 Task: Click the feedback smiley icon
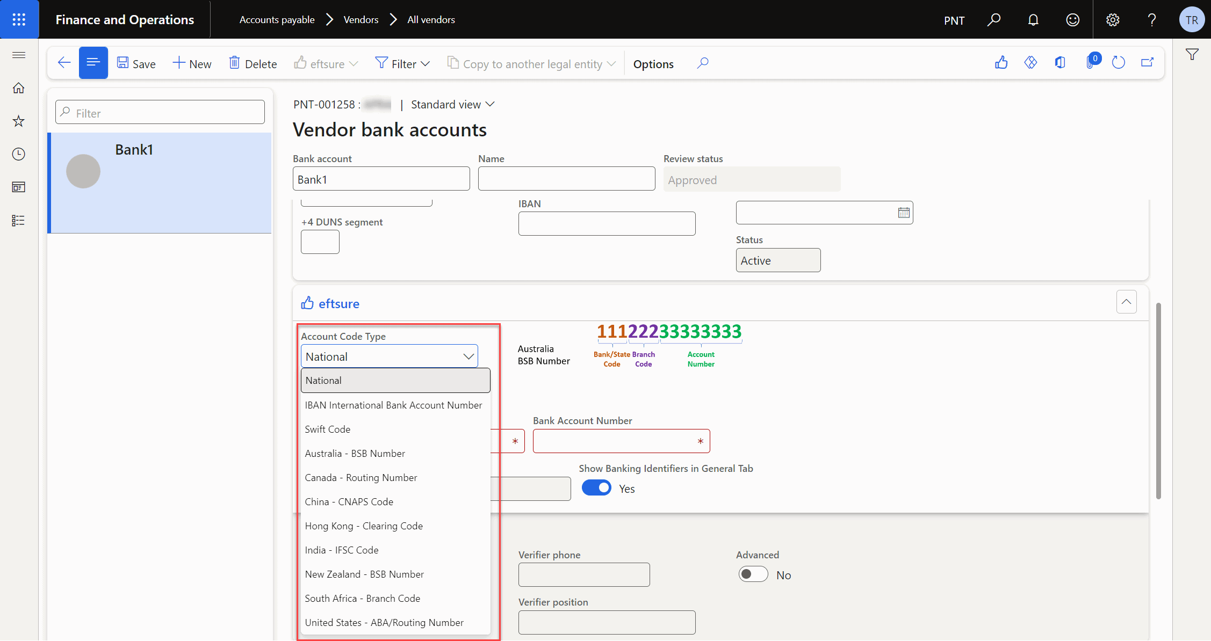(1073, 20)
